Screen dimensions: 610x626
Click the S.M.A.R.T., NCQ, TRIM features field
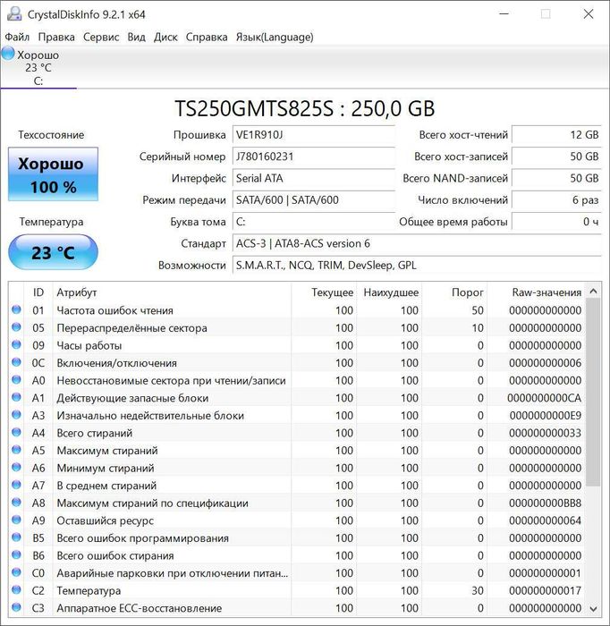click(417, 266)
